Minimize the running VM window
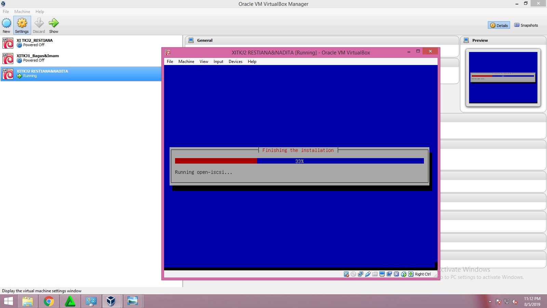 409,51
